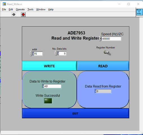Open the File menu
Image resolution: width=143 pixels, height=135 pixels.
(4, 10)
